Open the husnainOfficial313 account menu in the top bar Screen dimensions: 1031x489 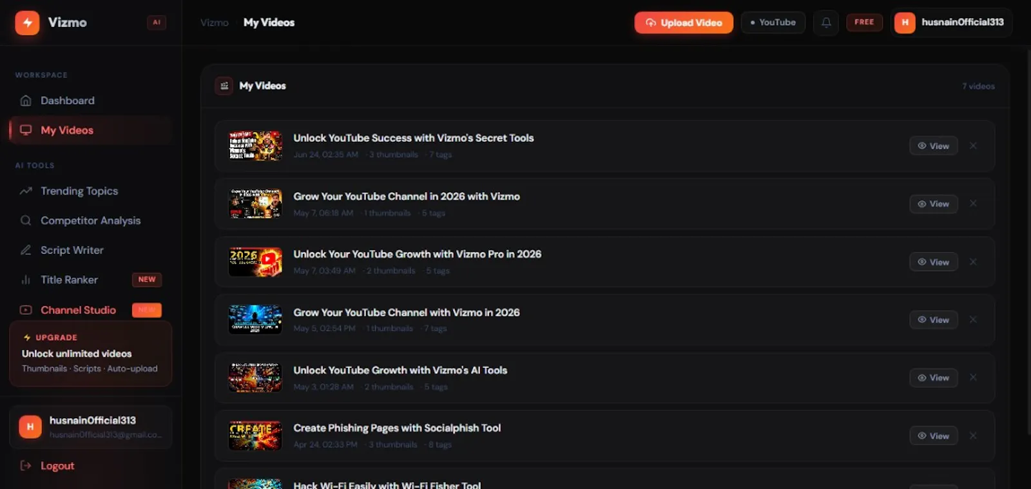[951, 23]
